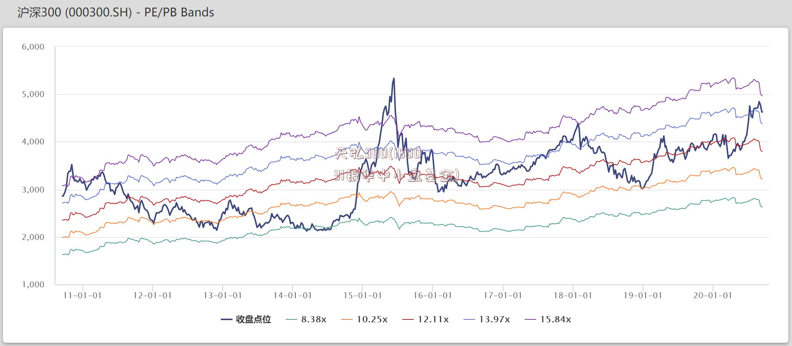Click the 13-01-01 x-axis date label

tap(223, 295)
